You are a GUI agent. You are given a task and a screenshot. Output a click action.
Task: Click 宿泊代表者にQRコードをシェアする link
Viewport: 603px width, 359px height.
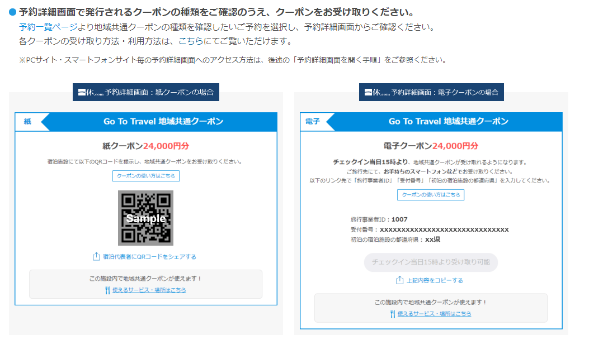coord(149,257)
